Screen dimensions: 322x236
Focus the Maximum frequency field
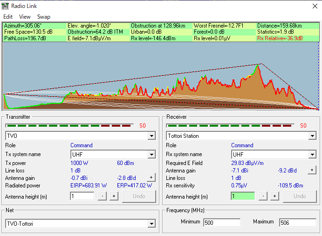[x=298, y=222]
